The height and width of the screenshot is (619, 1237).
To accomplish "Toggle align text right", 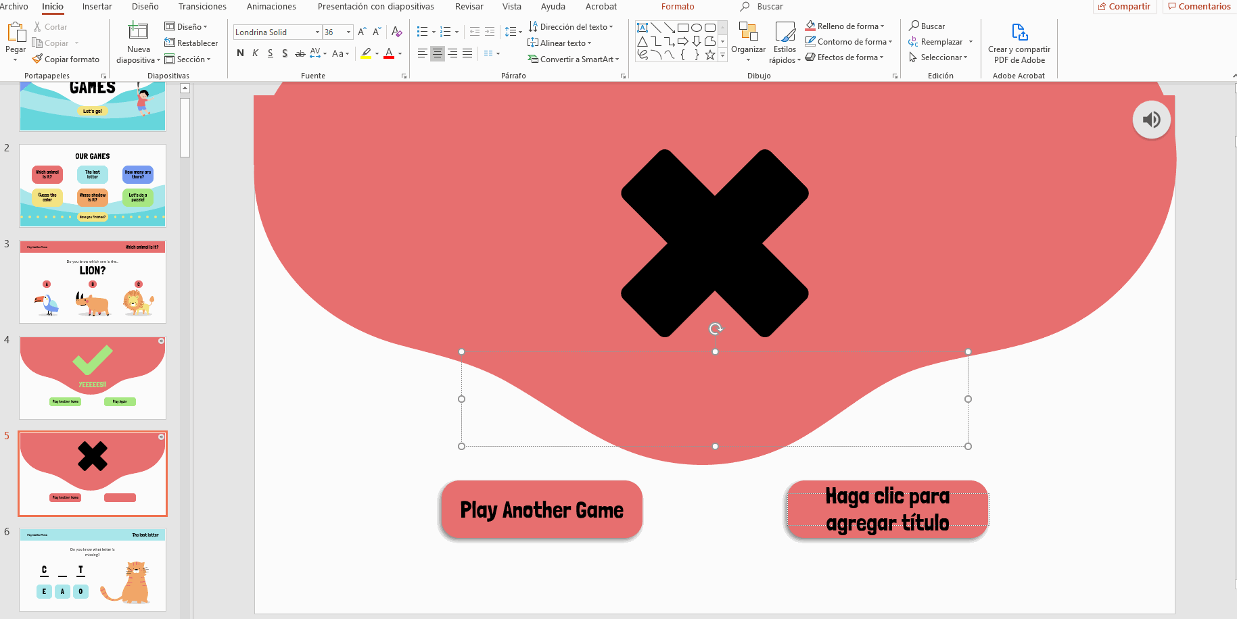I will coord(452,53).
